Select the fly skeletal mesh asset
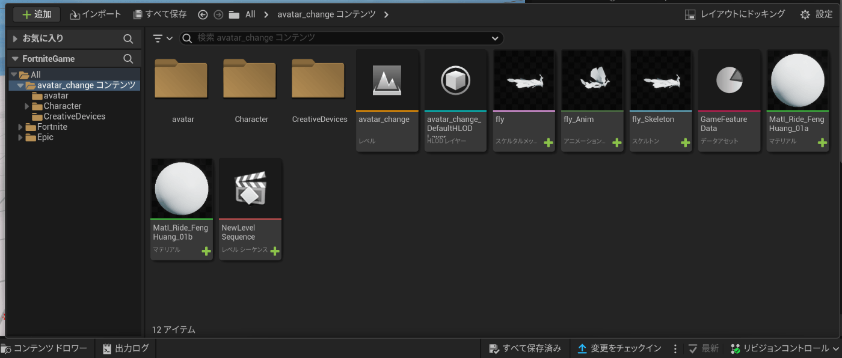This screenshot has height=358, width=842. pos(524,100)
